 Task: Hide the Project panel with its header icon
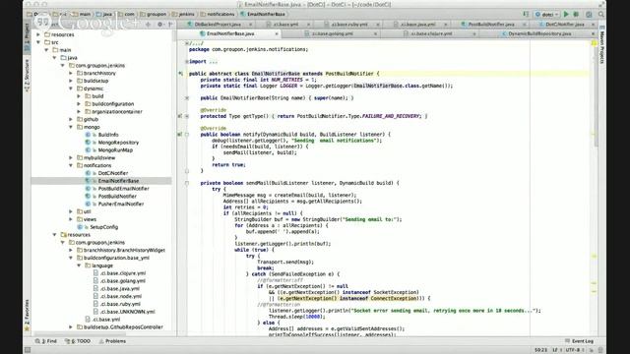pyautogui.click(x=170, y=25)
